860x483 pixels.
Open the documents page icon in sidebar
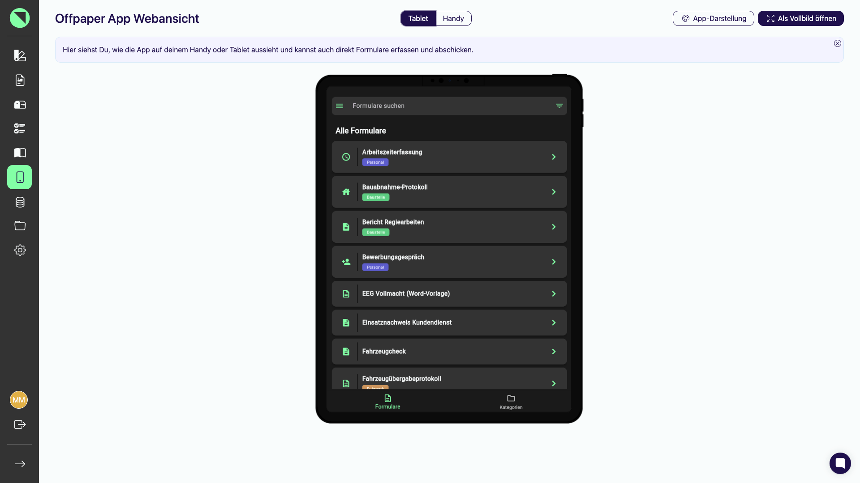pos(20,80)
